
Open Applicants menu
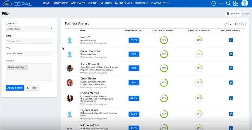[78, 3]
